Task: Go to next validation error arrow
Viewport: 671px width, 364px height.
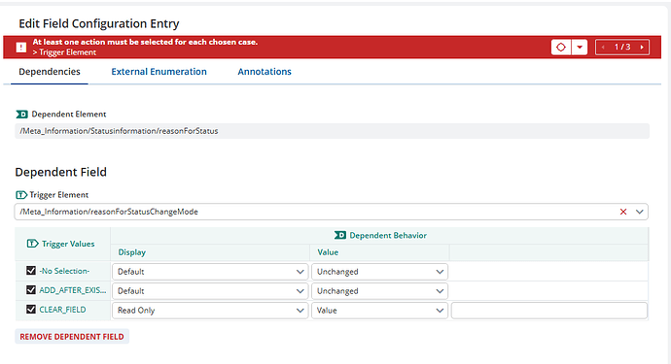Action: point(642,47)
